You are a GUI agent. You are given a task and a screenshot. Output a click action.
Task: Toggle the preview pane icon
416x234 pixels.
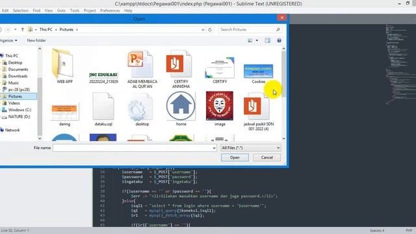pos(267,40)
